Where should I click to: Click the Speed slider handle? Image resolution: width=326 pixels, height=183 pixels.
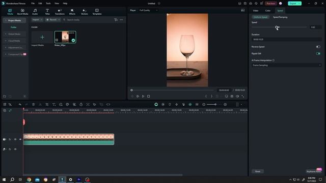[276, 27]
